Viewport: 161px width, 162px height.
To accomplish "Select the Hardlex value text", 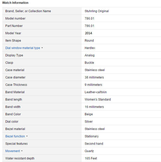I will click(x=90, y=48).
